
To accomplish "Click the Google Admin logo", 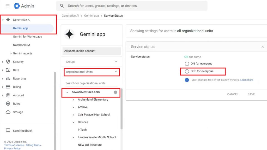I will [x=24, y=6].
